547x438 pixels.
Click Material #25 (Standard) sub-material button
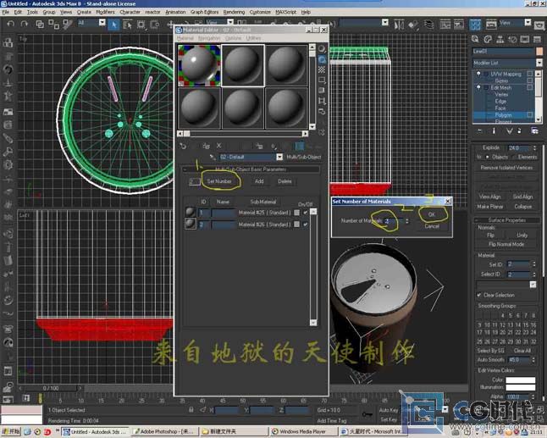click(264, 213)
